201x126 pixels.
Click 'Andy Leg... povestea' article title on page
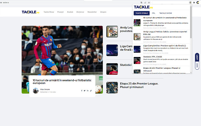click(x=126, y=29)
